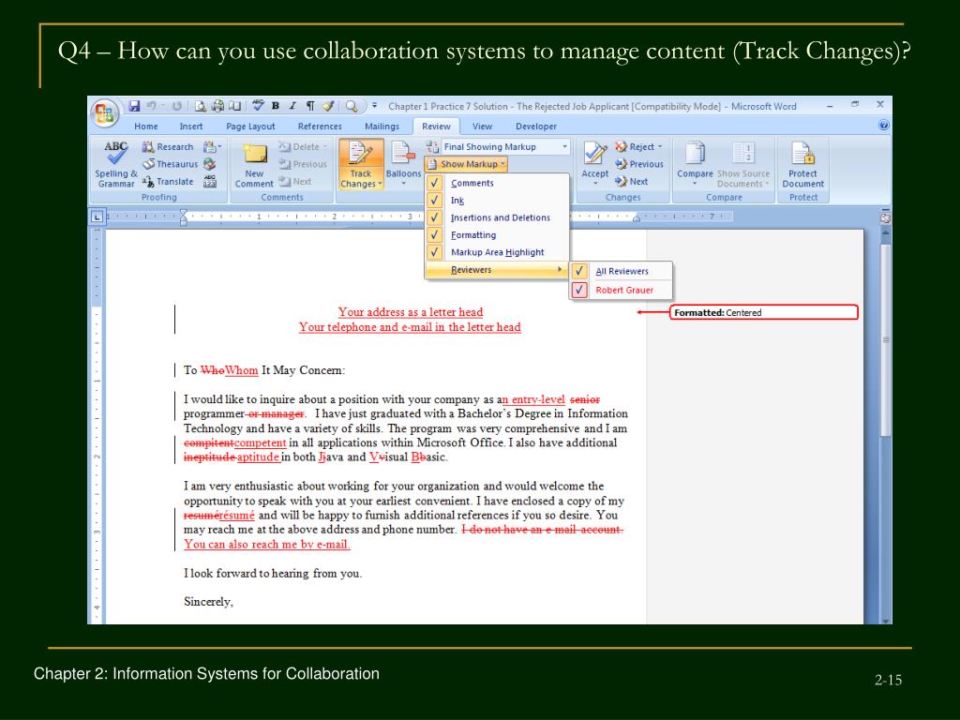Run spelling check from the Quick Access toolbar
Viewport: 960px width, 720px height.
click(x=258, y=106)
